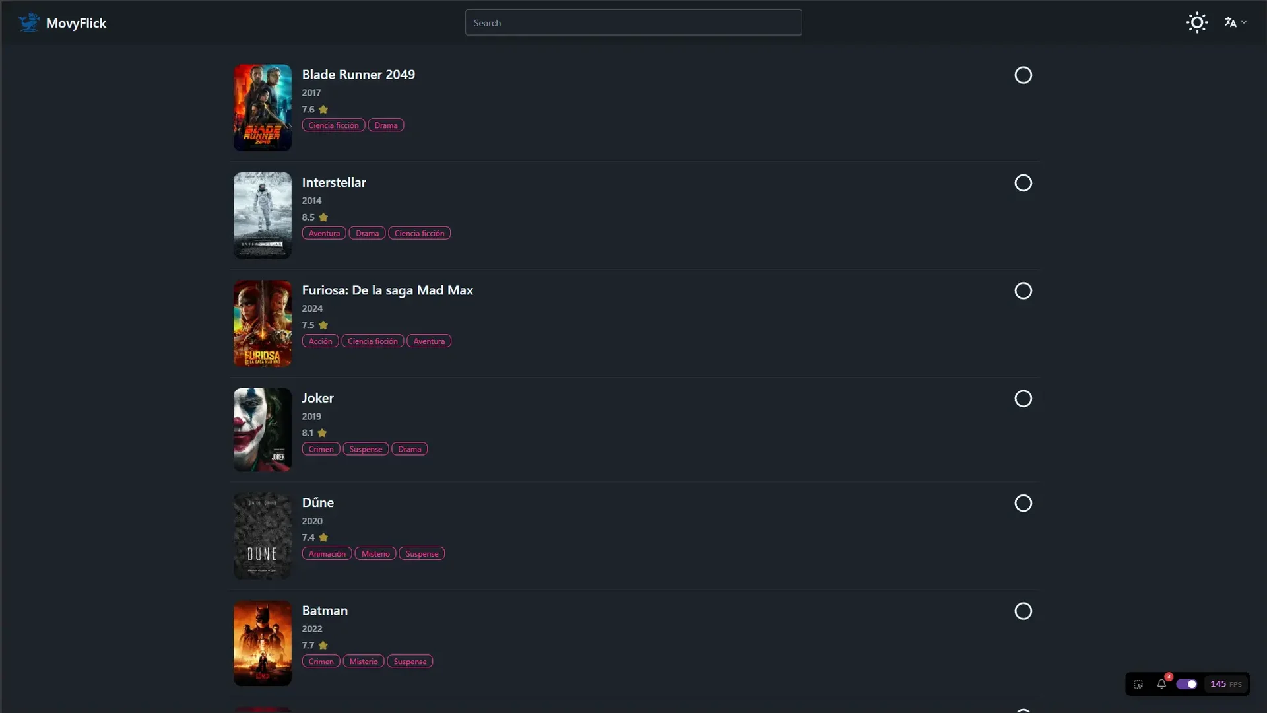Screen dimensions: 1267x713
Task: Select Ciencia ficción tag on Furiosa
Action: [x=373, y=341]
